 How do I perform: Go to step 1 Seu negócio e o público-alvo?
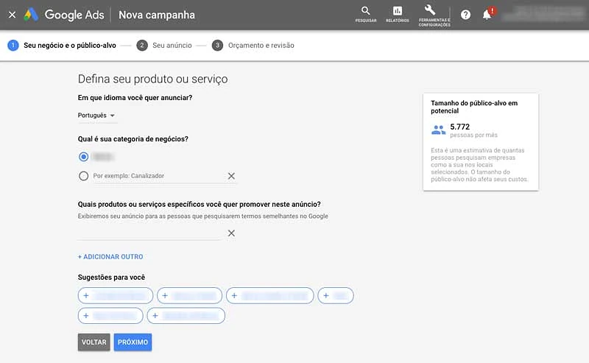pyautogui.click(x=62, y=46)
